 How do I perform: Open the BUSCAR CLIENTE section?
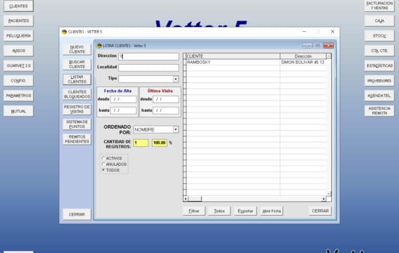point(77,64)
